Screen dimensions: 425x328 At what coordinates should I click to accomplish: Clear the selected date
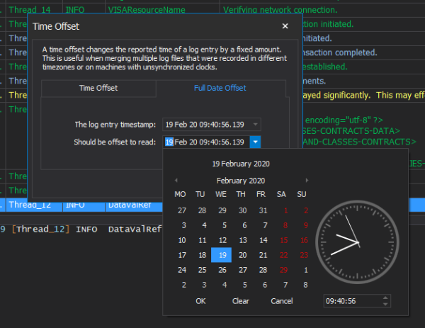click(240, 301)
